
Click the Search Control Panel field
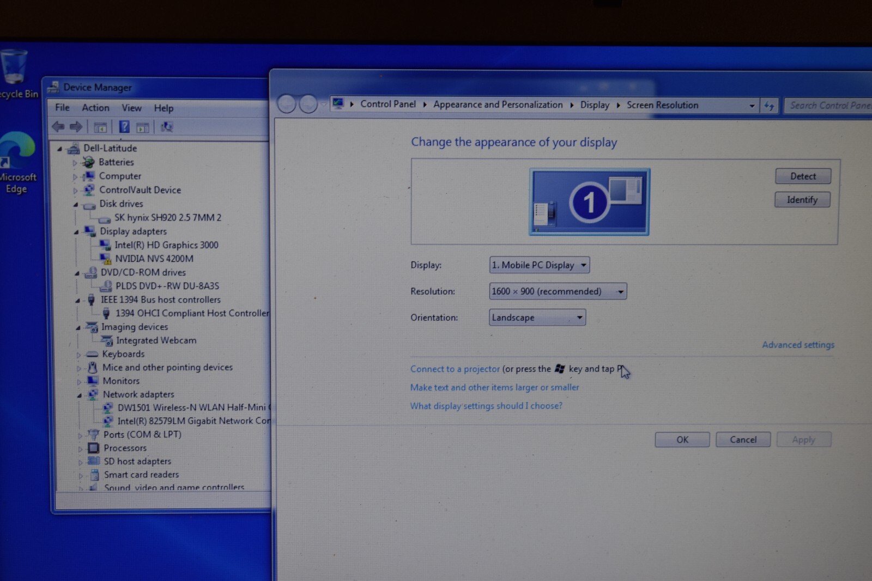click(828, 106)
